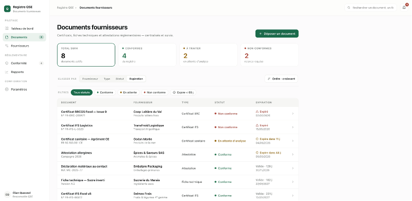Open Paramètres in sidebar

[x=25, y=89]
